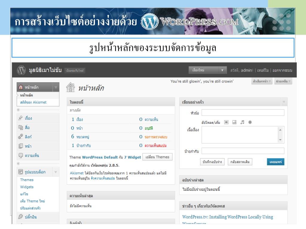The width and height of the screenshot is (306, 229).
Task: Click the speech bubble icon beside ความเห็น
Action: [x=21, y=155]
